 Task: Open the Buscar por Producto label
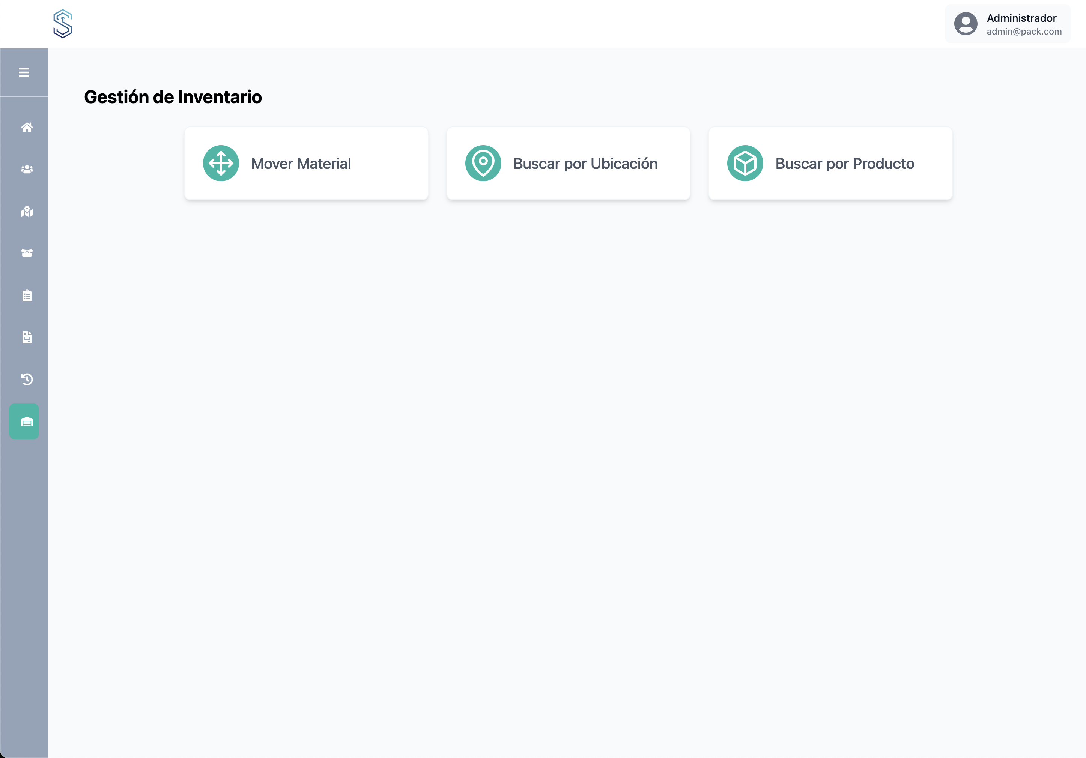[x=844, y=164]
